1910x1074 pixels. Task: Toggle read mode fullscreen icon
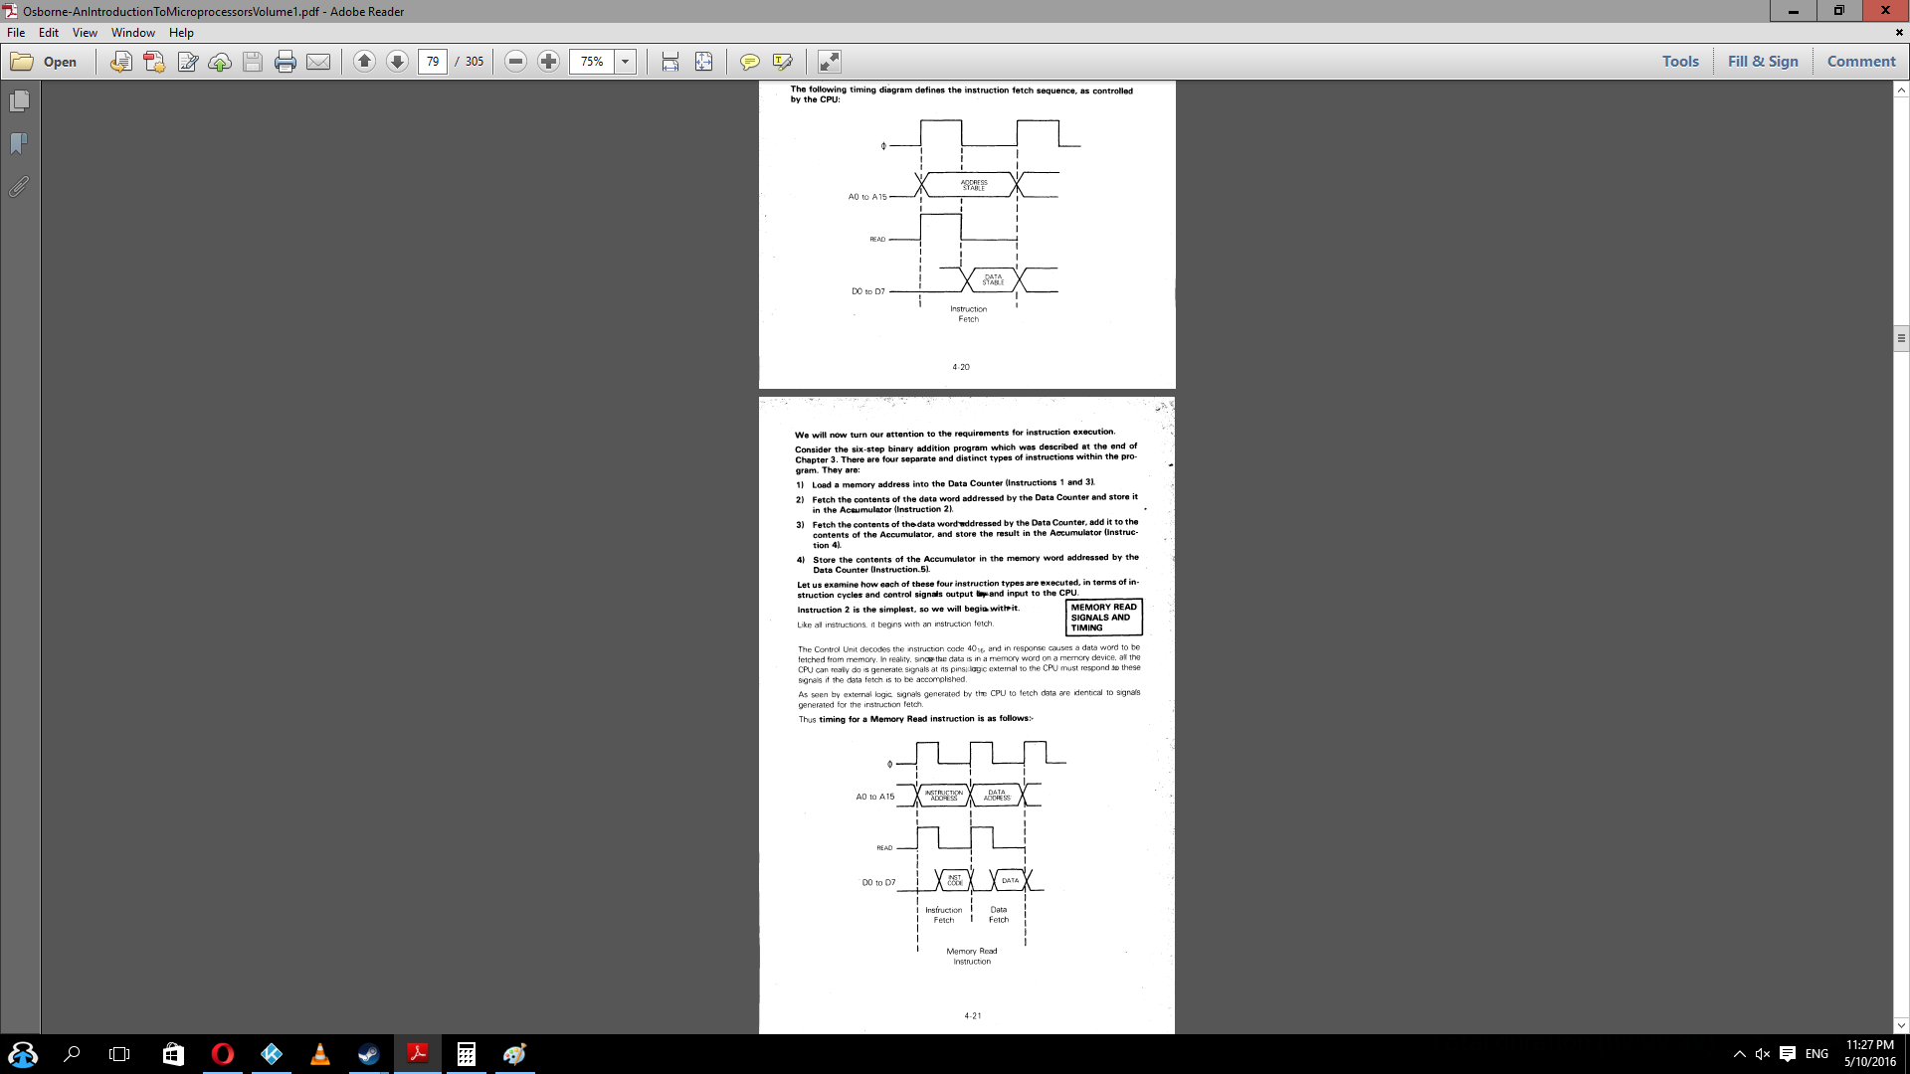(830, 62)
